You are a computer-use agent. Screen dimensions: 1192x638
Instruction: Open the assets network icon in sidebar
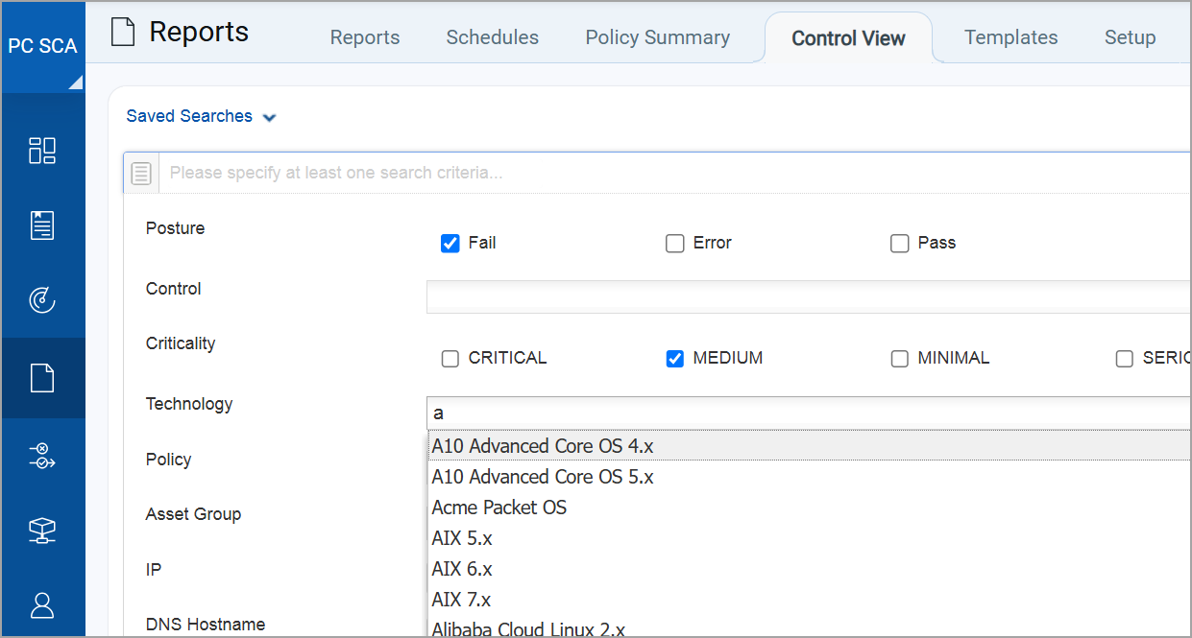click(42, 531)
